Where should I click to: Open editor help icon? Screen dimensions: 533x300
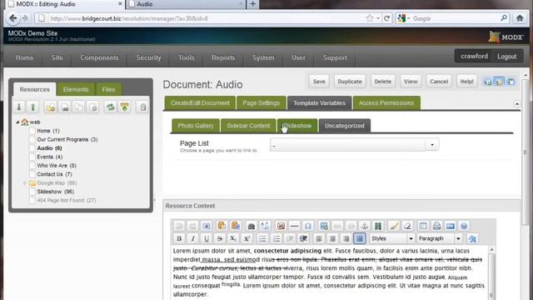point(464,226)
